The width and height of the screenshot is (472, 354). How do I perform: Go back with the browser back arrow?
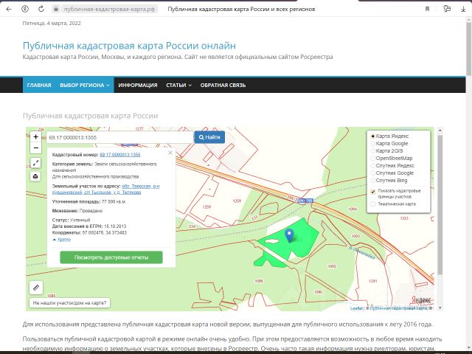(9, 9)
